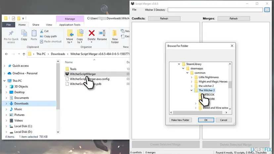Open the Application Tools tab
274x154 pixels.
click(x=70, y=25)
